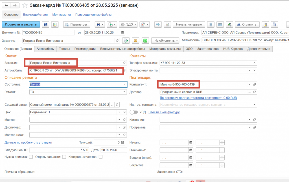Toggle the УПД switch

tap(133, 112)
